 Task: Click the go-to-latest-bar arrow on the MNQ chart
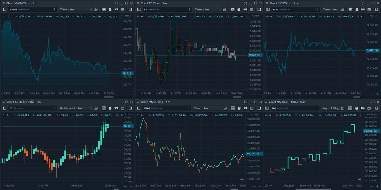tap(242, 179)
